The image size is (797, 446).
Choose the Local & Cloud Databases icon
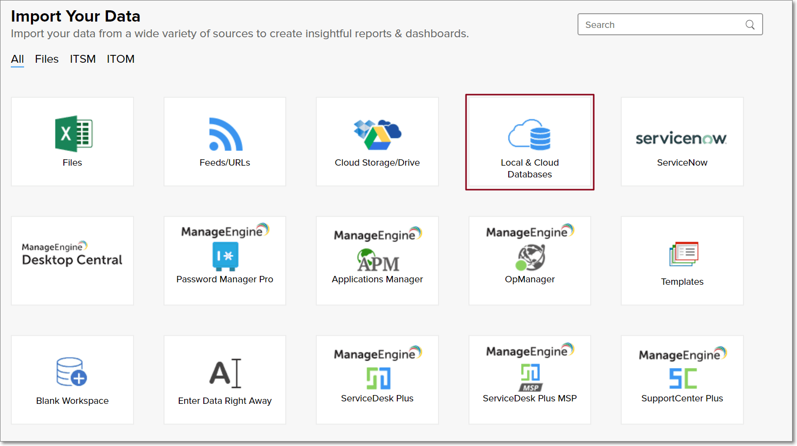(x=529, y=134)
